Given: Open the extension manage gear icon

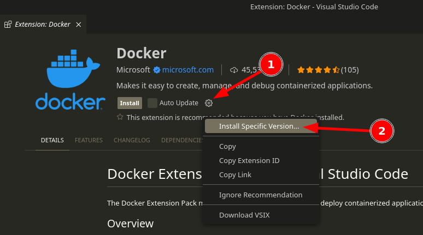Looking at the screenshot, I should [209, 103].
